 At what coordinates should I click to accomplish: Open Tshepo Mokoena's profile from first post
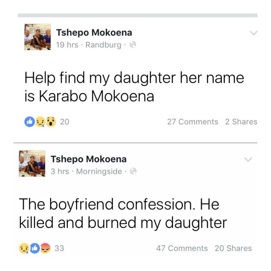[95, 32]
